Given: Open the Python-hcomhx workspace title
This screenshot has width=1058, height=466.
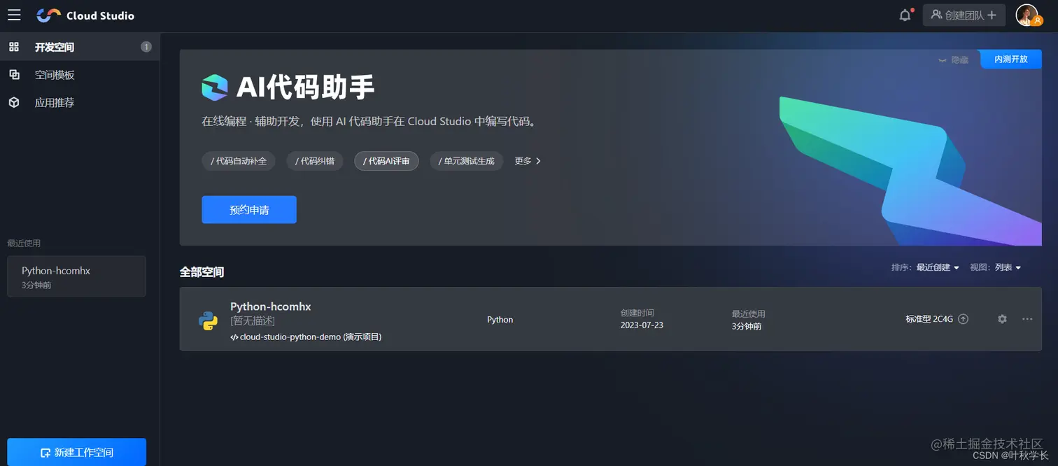Looking at the screenshot, I should pyautogui.click(x=271, y=306).
